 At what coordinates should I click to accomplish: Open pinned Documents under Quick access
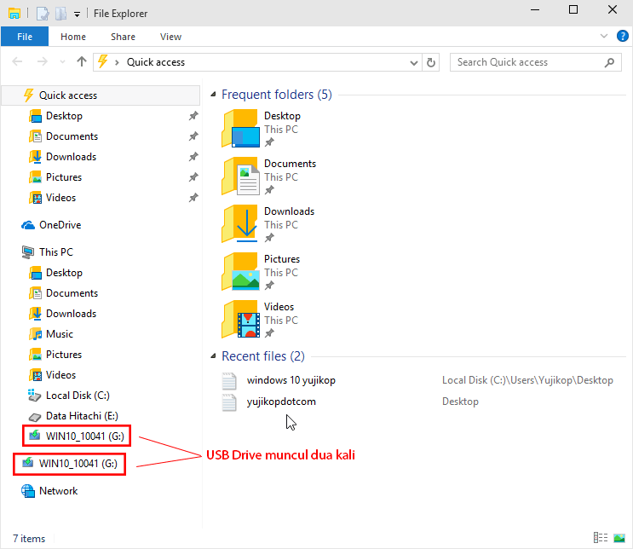(72, 136)
